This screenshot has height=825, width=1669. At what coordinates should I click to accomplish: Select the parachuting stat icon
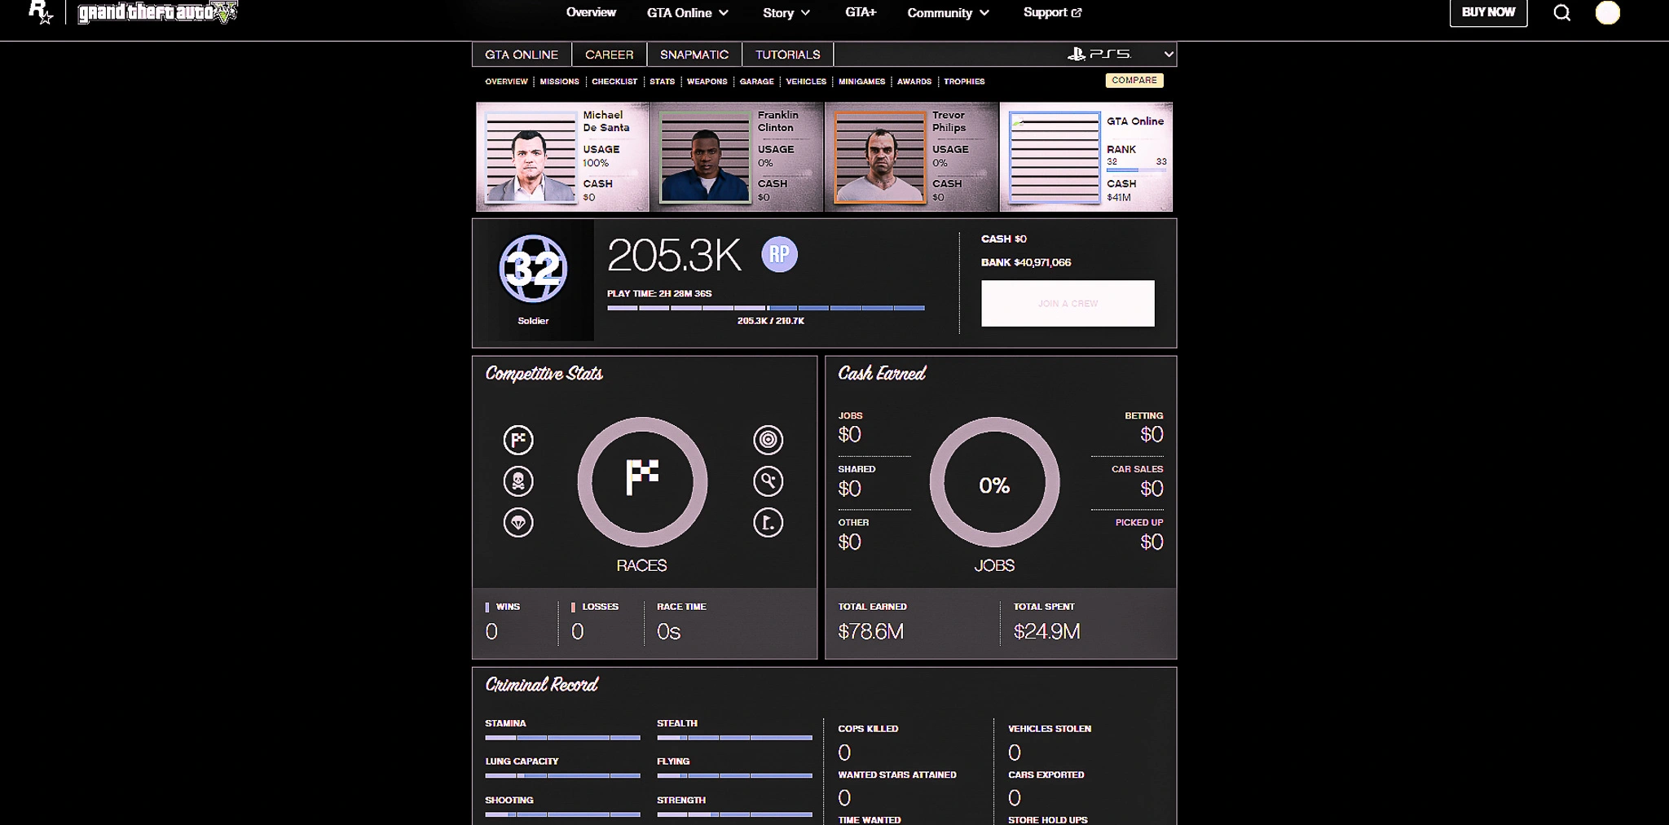click(x=518, y=522)
